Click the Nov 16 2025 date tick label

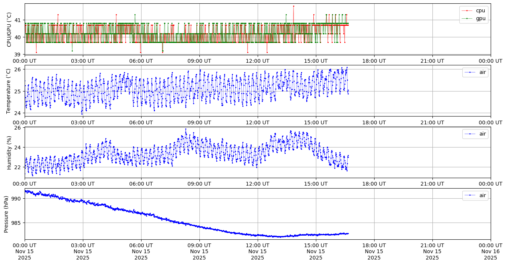[x=490, y=251]
